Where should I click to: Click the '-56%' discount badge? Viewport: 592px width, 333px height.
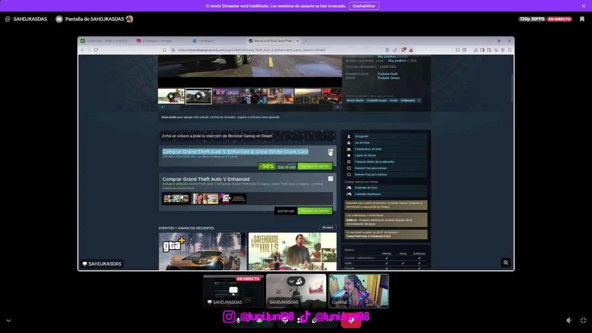click(x=266, y=166)
